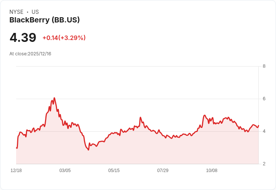Click the 4 label on price axis
The height and width of the screenshot is (190, 276).
(x=264, y=131)
